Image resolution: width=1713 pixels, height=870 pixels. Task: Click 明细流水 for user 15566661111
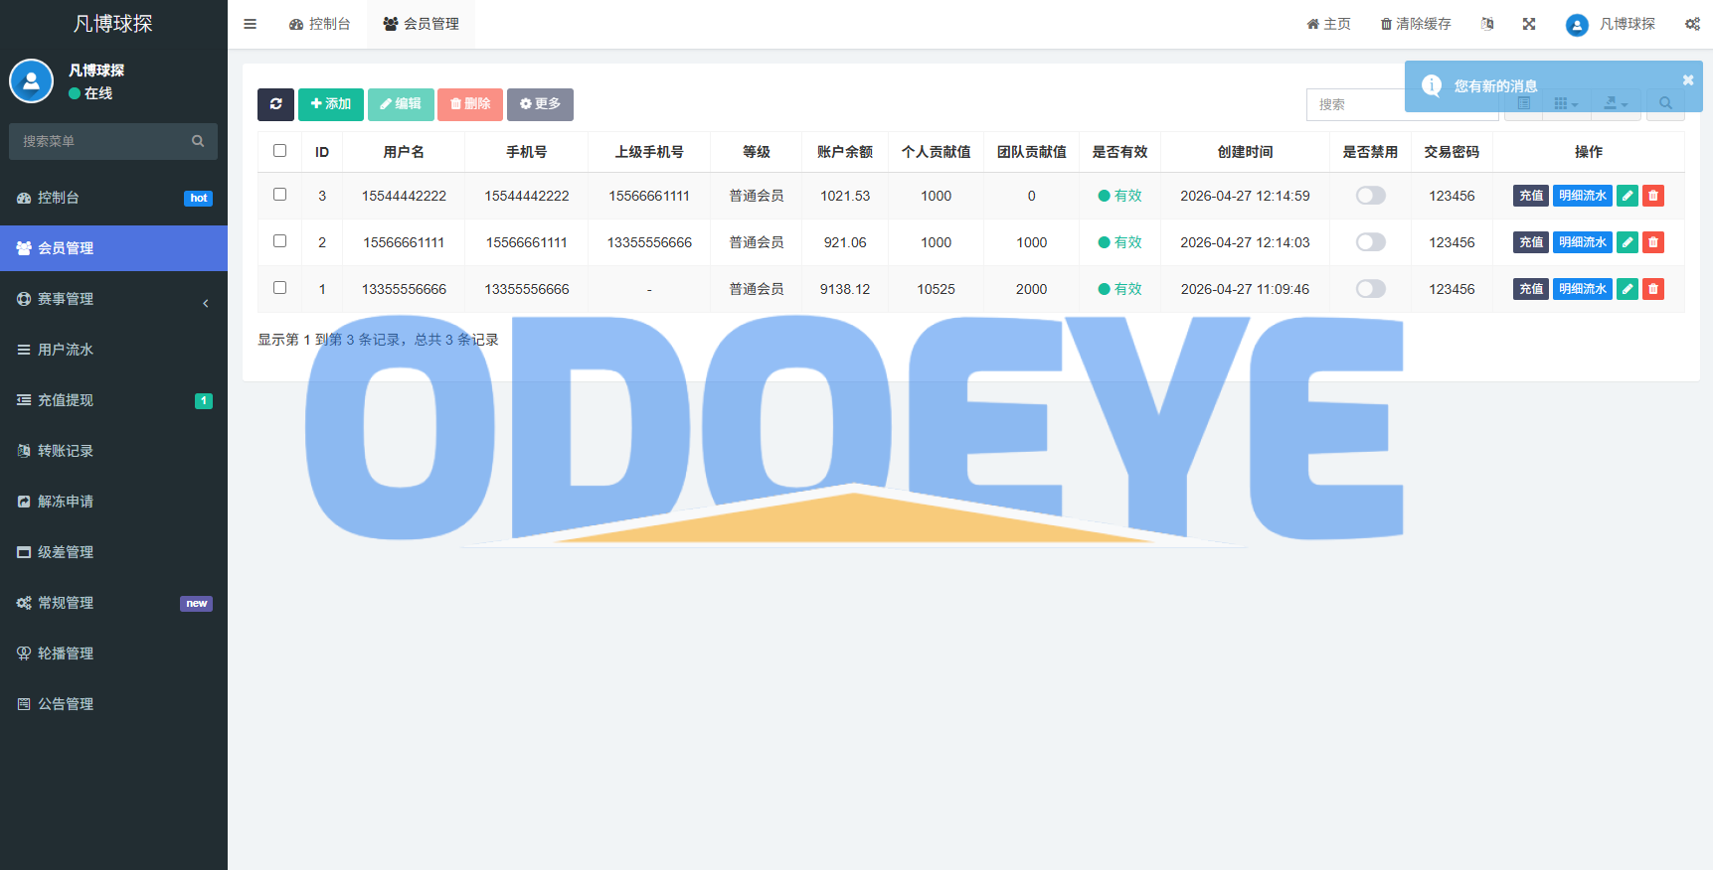pos(1583,242)
